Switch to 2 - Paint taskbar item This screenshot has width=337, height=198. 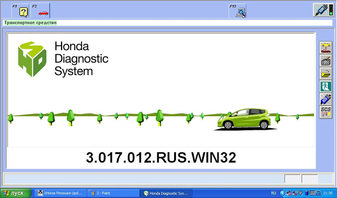[x=113, y=193]
